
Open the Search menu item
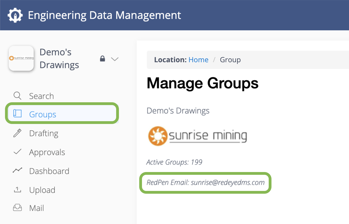41,96
